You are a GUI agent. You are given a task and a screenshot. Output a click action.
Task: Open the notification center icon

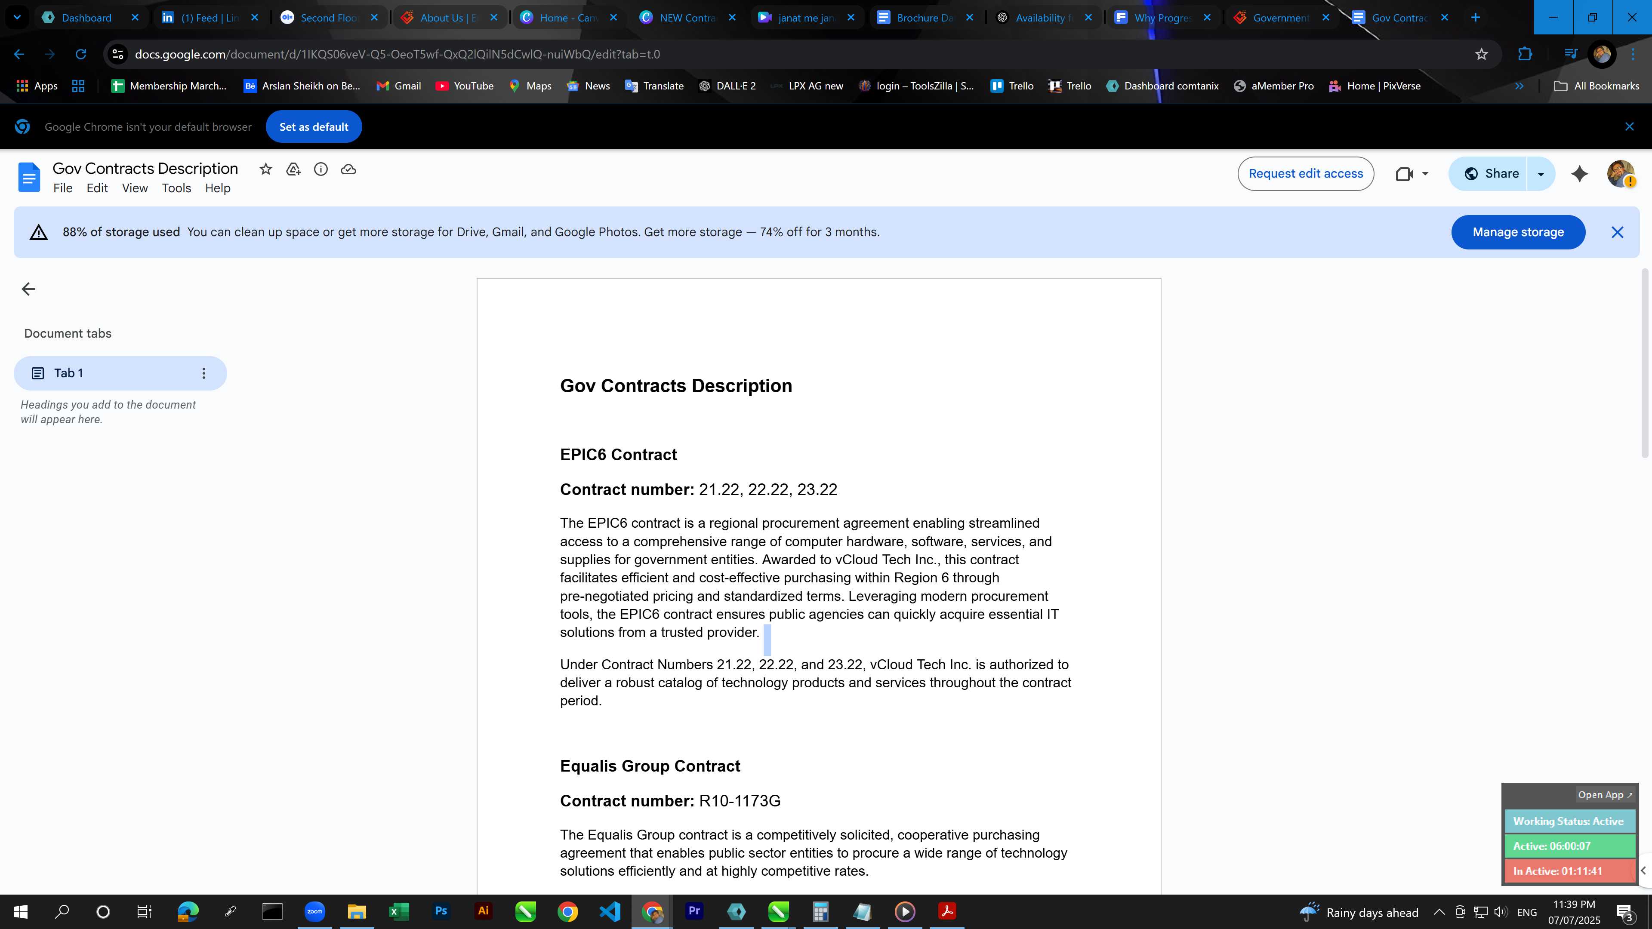[x=1626, y=912]
